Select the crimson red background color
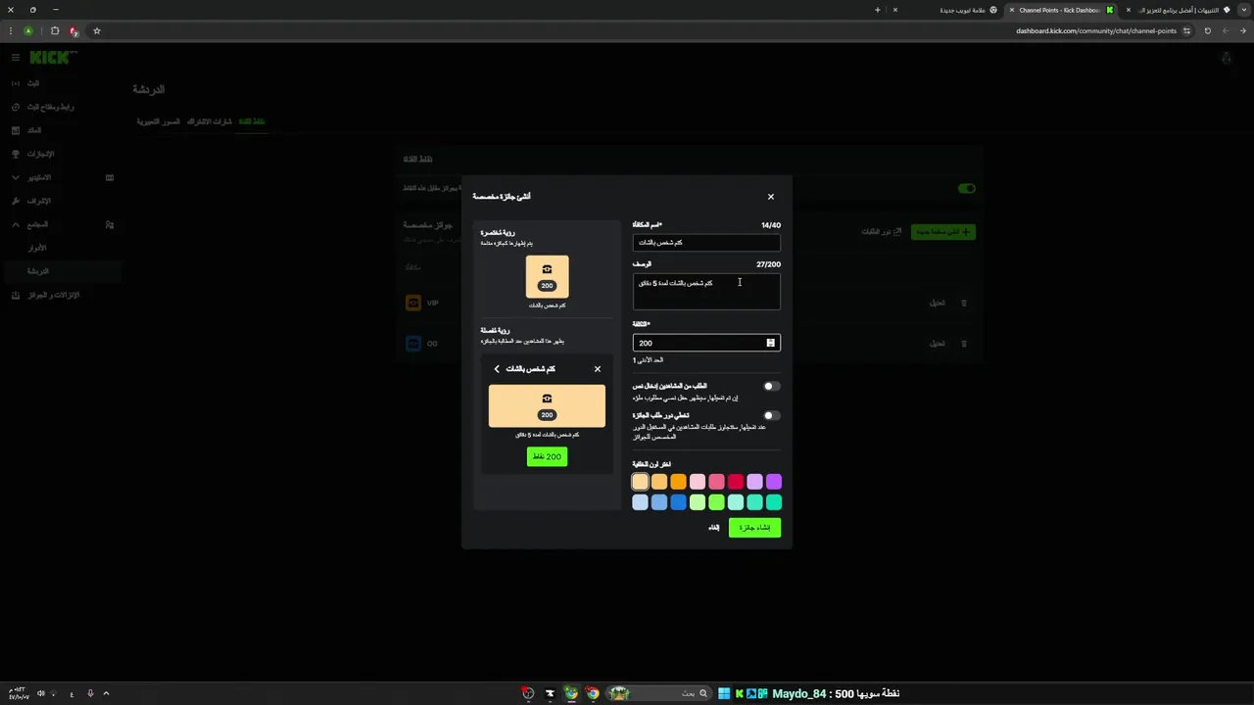1254x705 pixels. coord(736,482)
